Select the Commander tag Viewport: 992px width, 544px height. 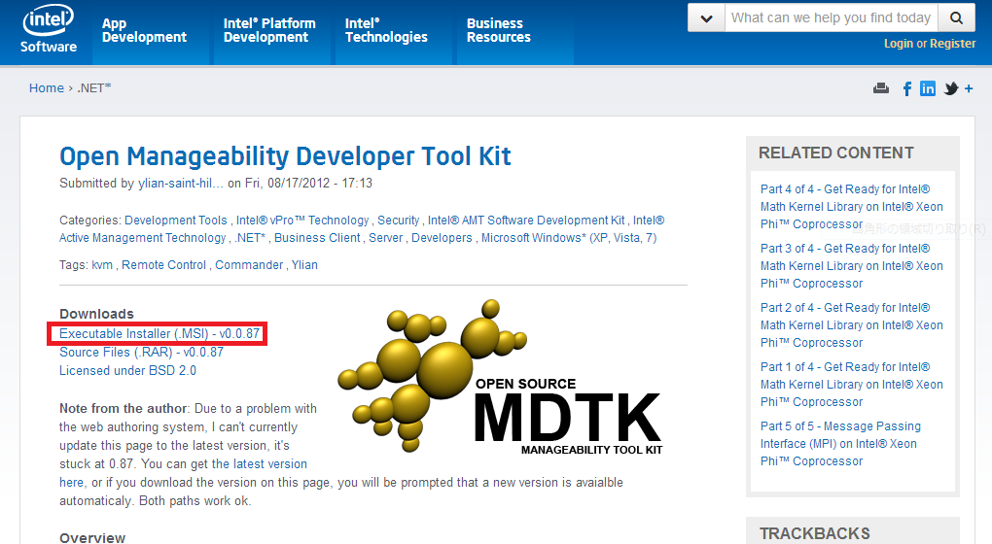pos(249,265)
